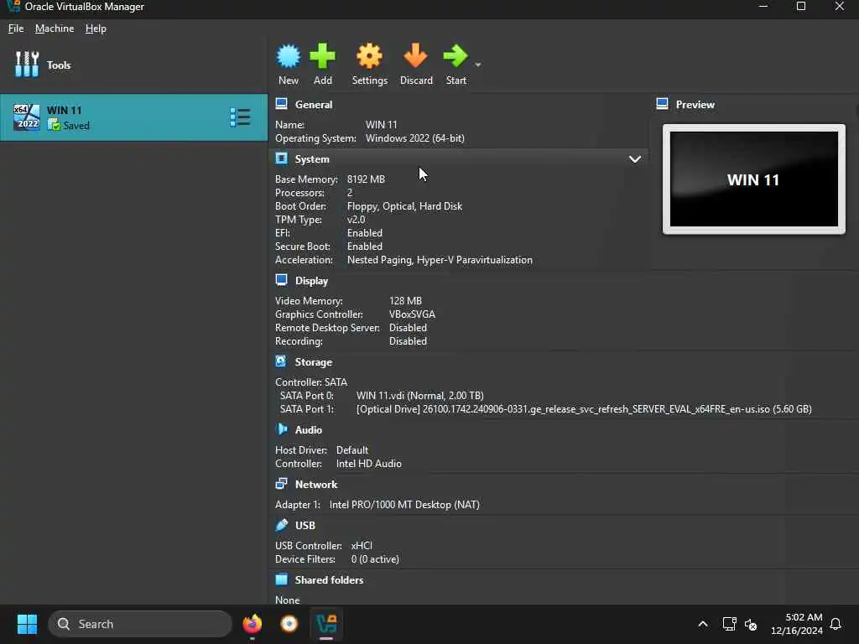This screenshot has height=644, width=859.
Task: Click the Intel PRO/1000 MT Desktop adapter text
Action: click(x=404, y=504)
